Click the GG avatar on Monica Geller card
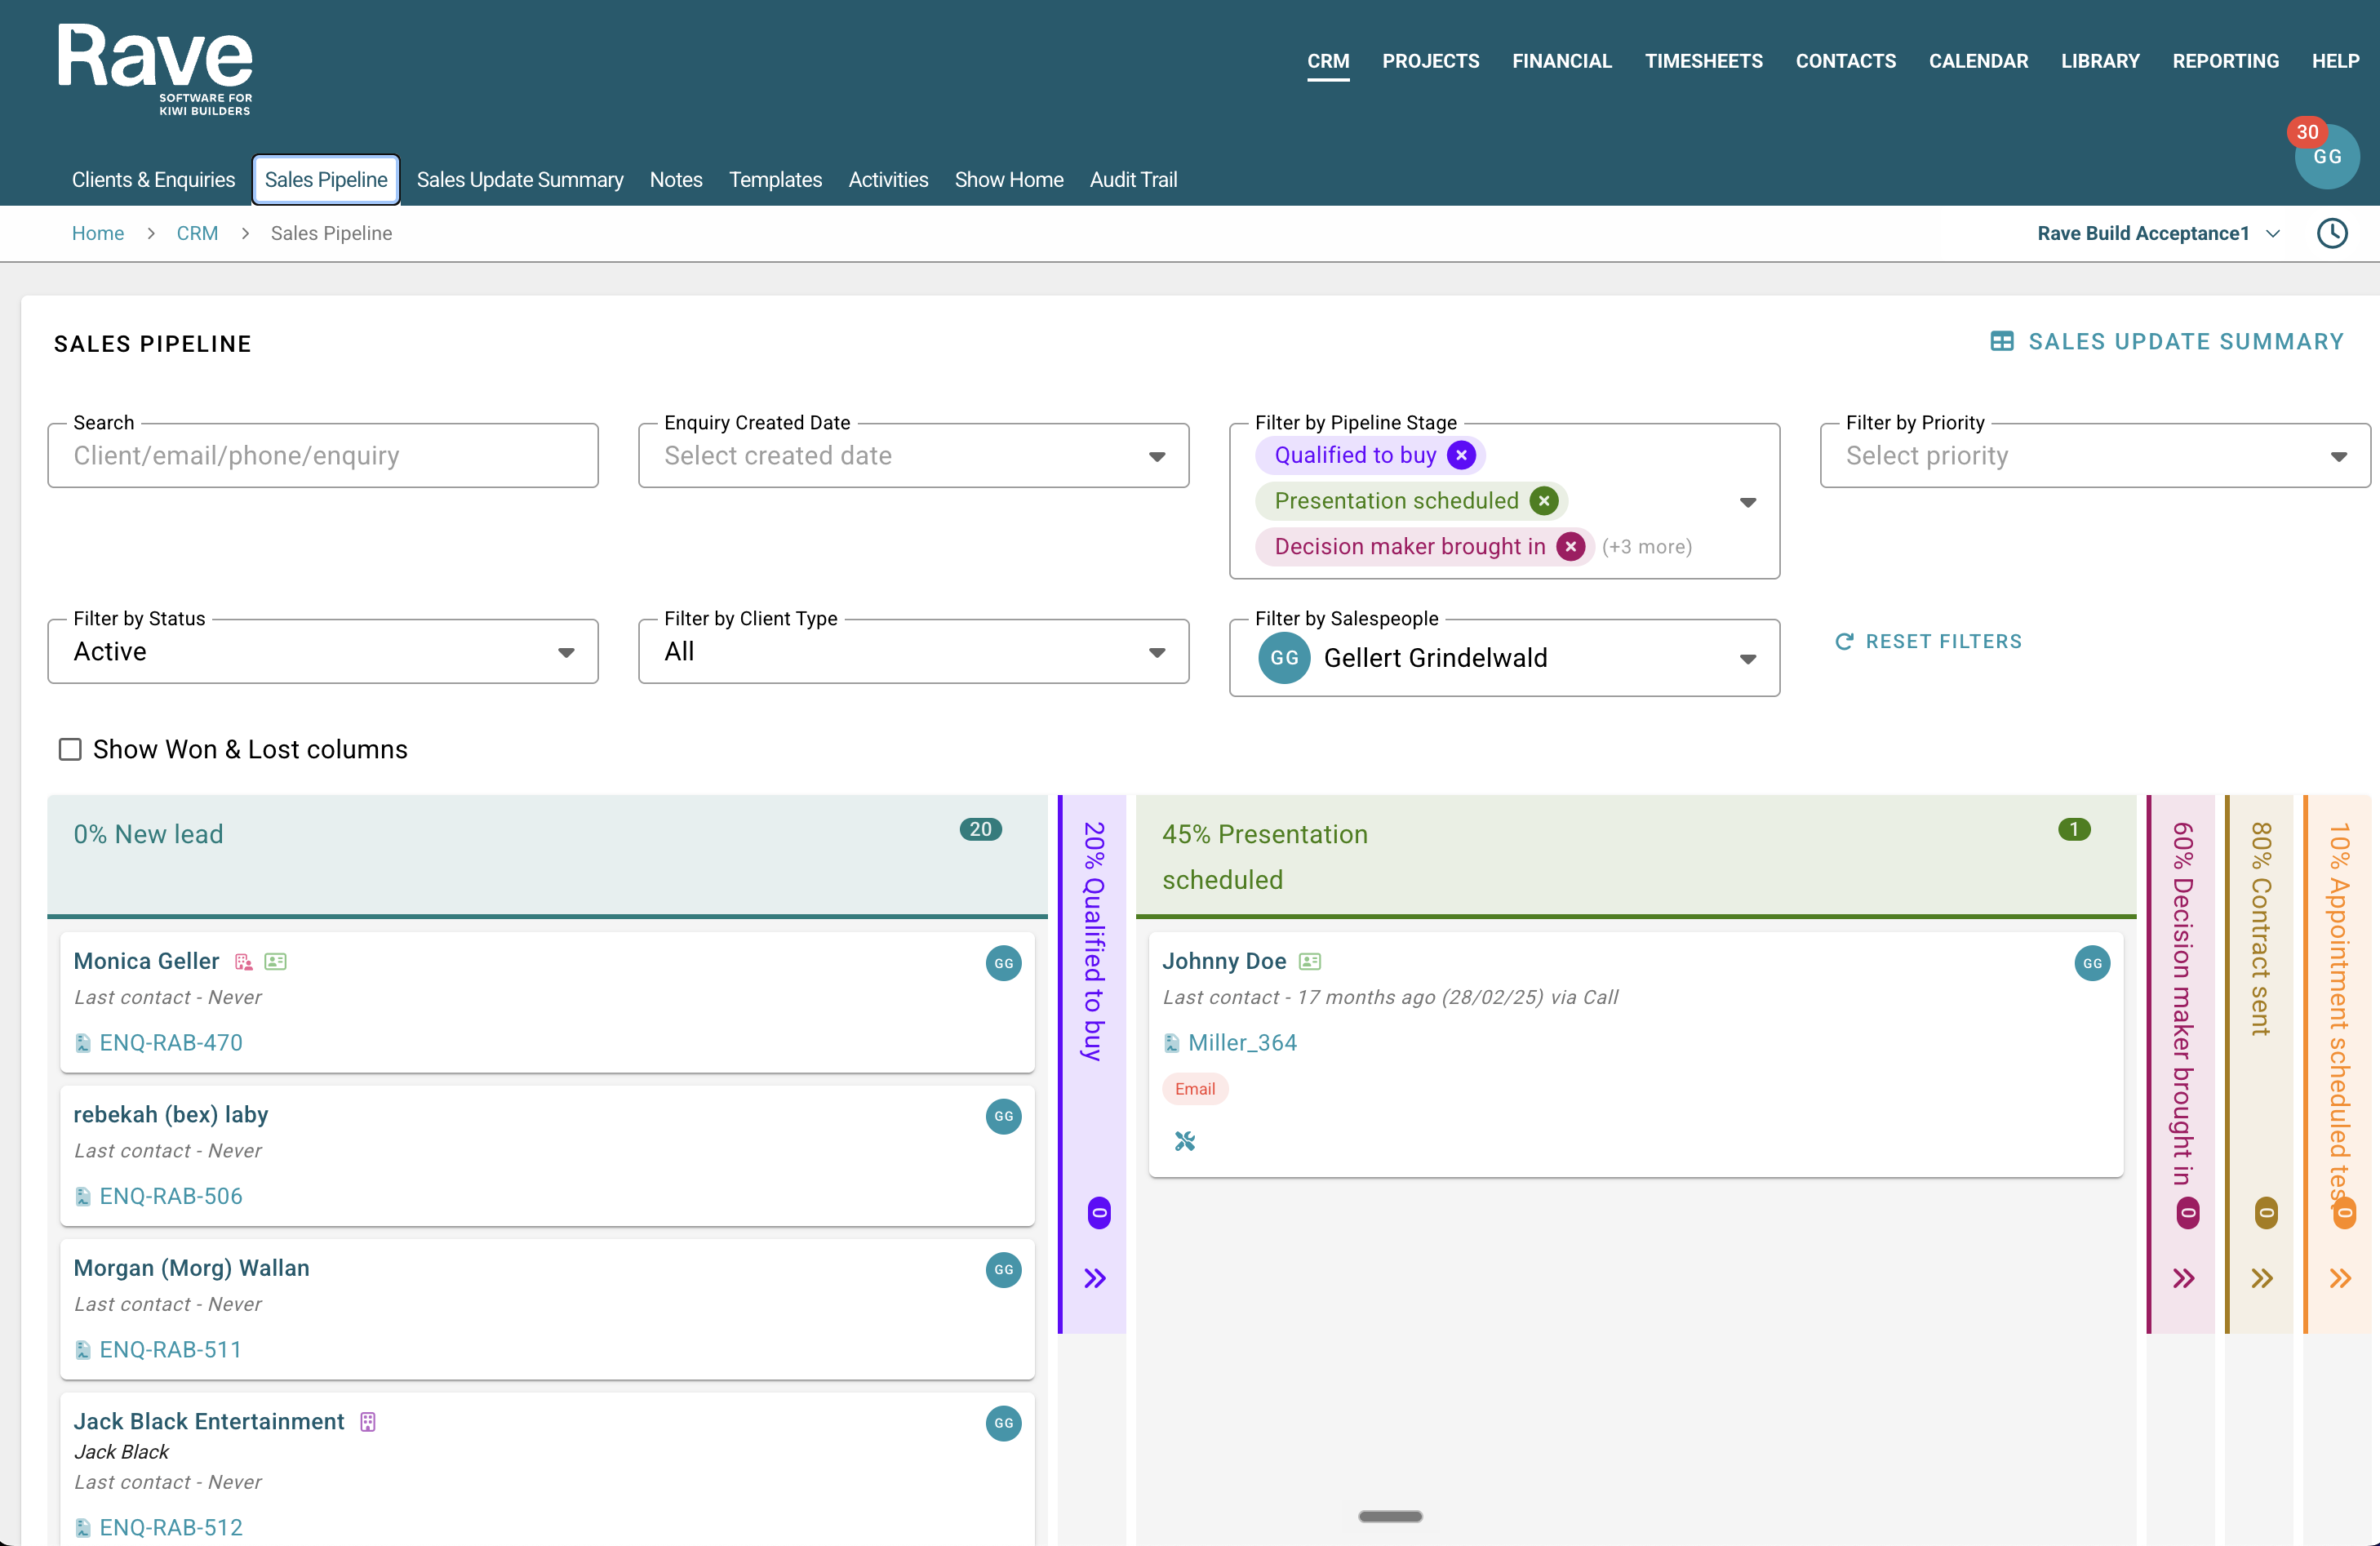 pos(1003,963)
